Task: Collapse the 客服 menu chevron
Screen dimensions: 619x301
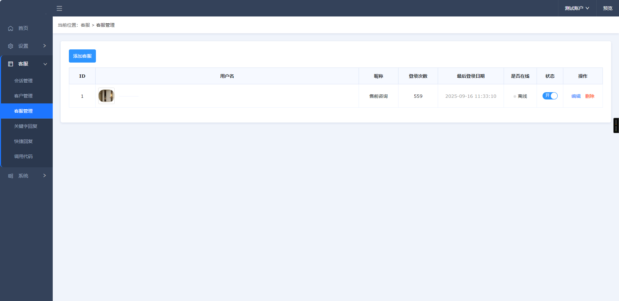Action: point(45,64)
